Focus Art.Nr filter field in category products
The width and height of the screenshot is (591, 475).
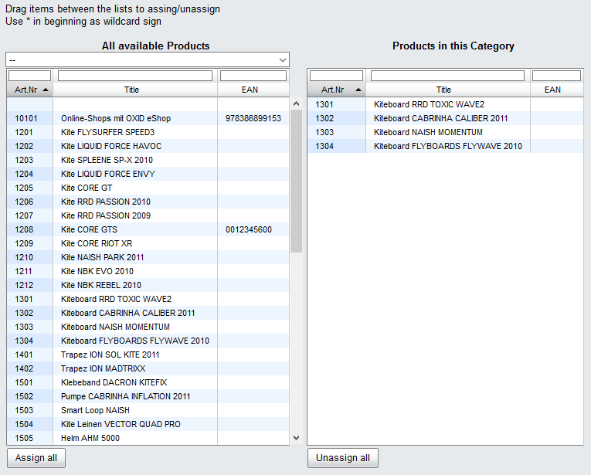click(336, 76)
